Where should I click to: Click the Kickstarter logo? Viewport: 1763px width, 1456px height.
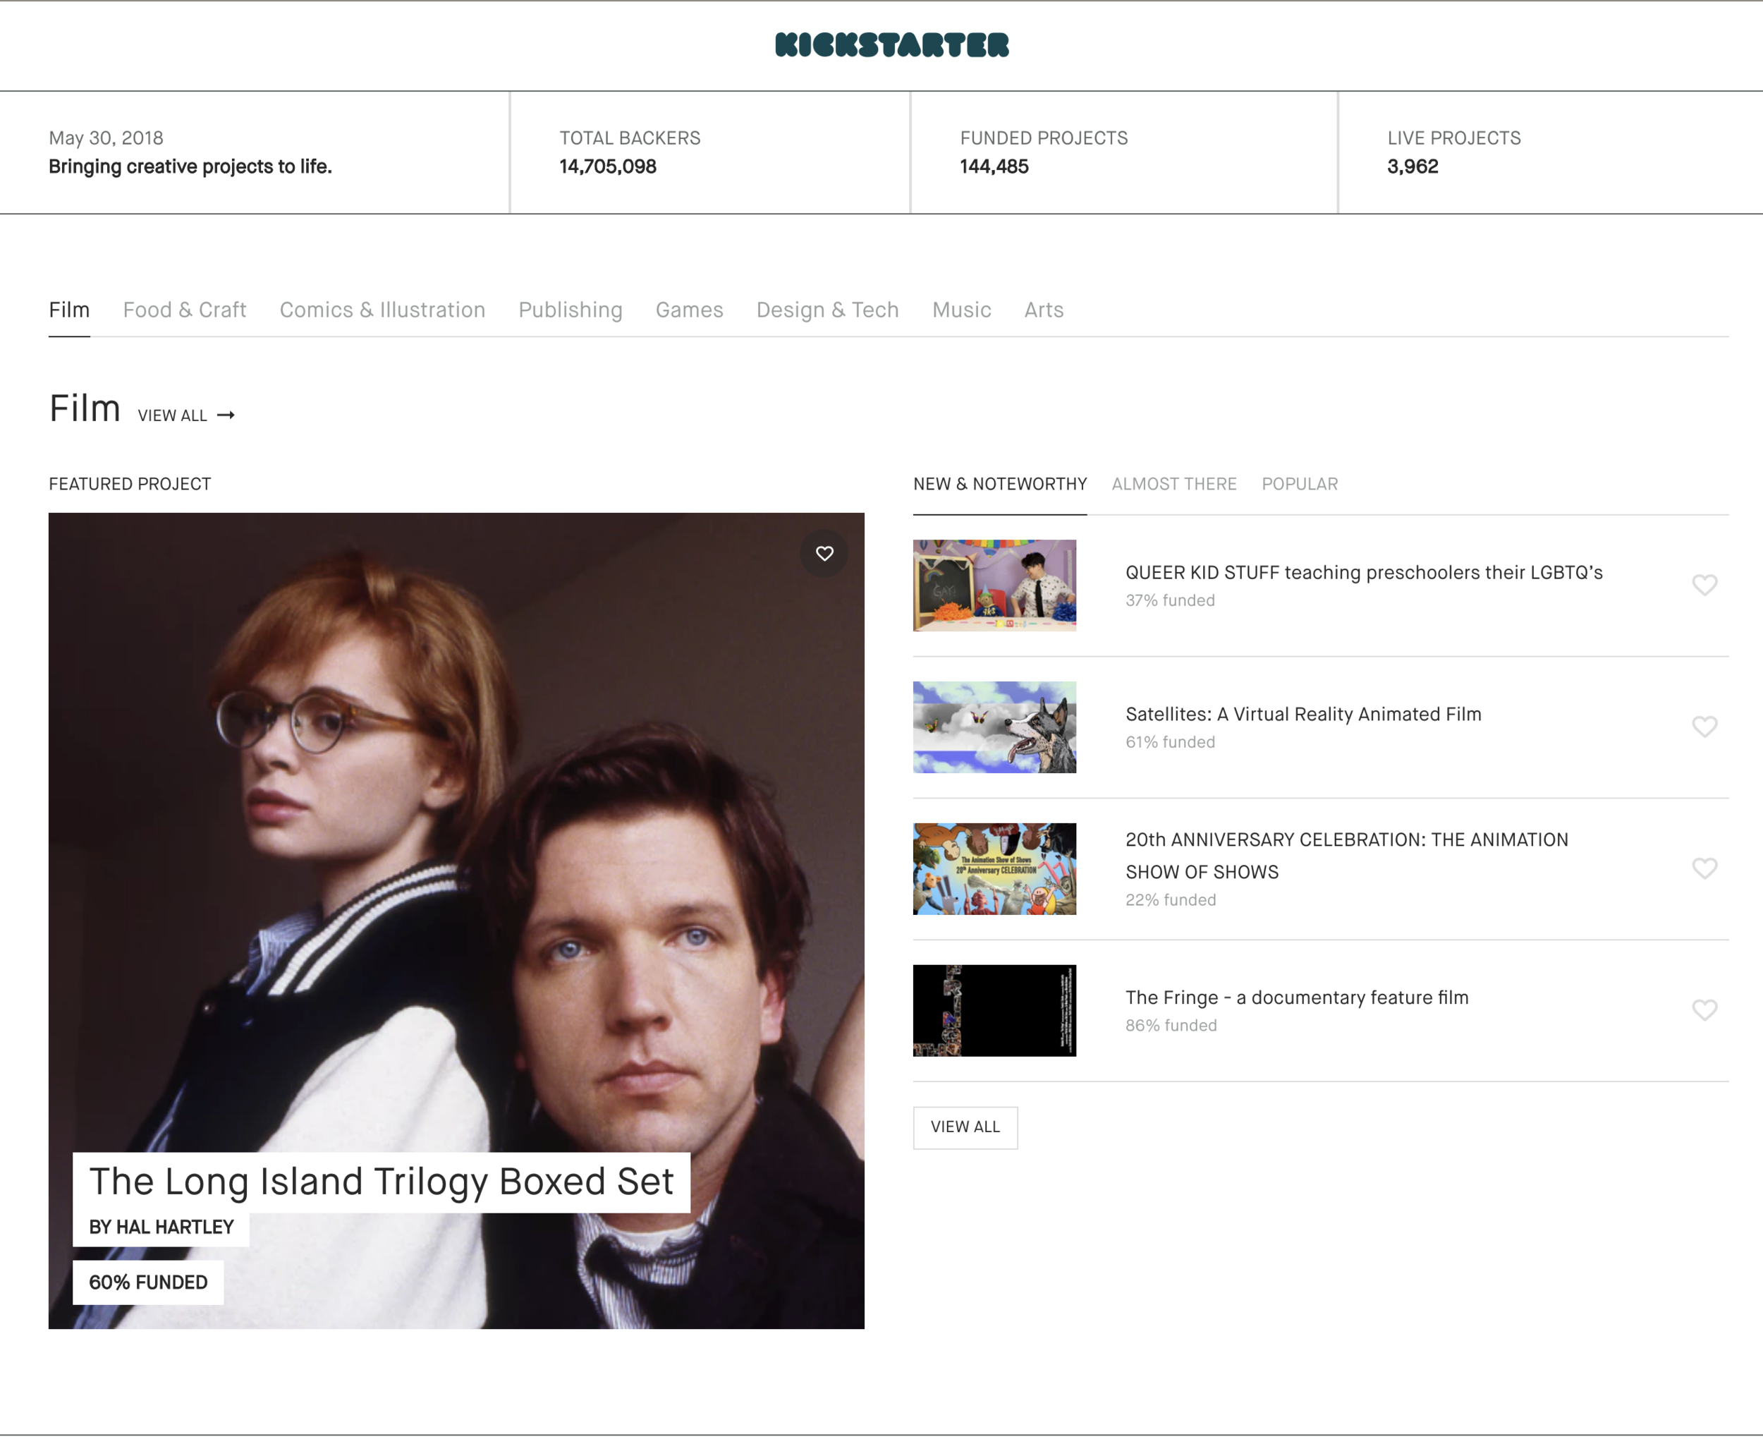(x=891, y=45)
